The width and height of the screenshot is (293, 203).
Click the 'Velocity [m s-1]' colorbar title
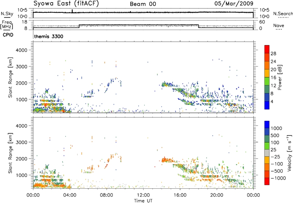click(x=289, y=153)
